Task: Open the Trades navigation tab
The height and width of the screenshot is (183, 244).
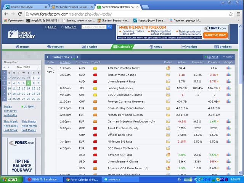Action: coord(90,47)
